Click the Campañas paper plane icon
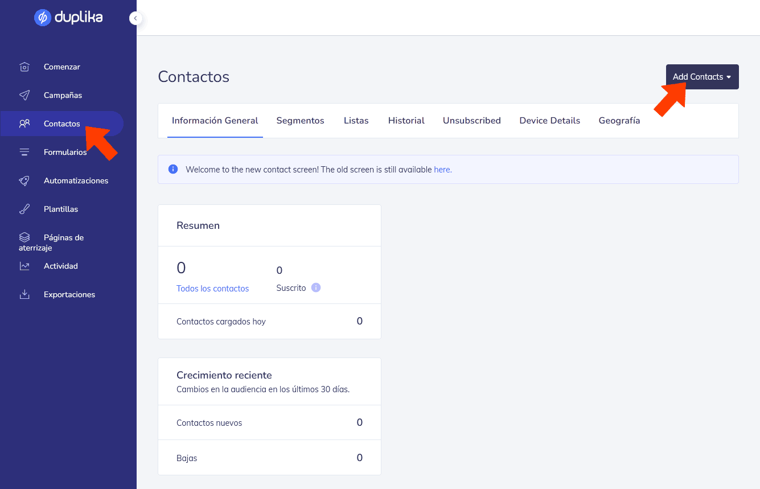This screenshot has height=489, width=760. (24, 96)
